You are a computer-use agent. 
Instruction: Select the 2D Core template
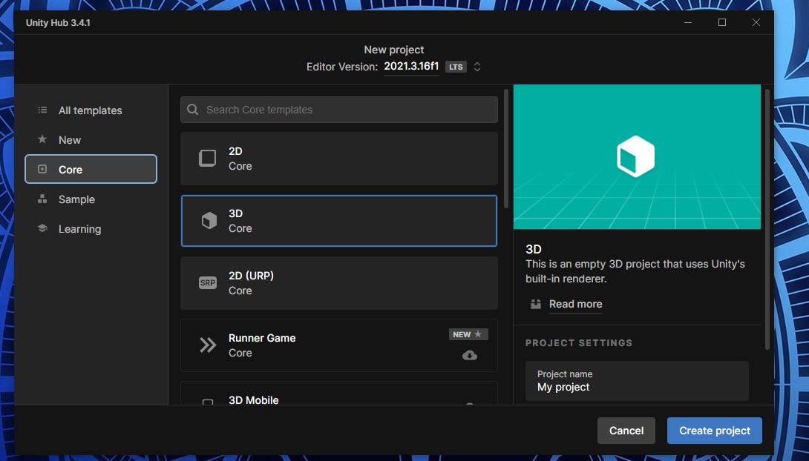[339, 159]
